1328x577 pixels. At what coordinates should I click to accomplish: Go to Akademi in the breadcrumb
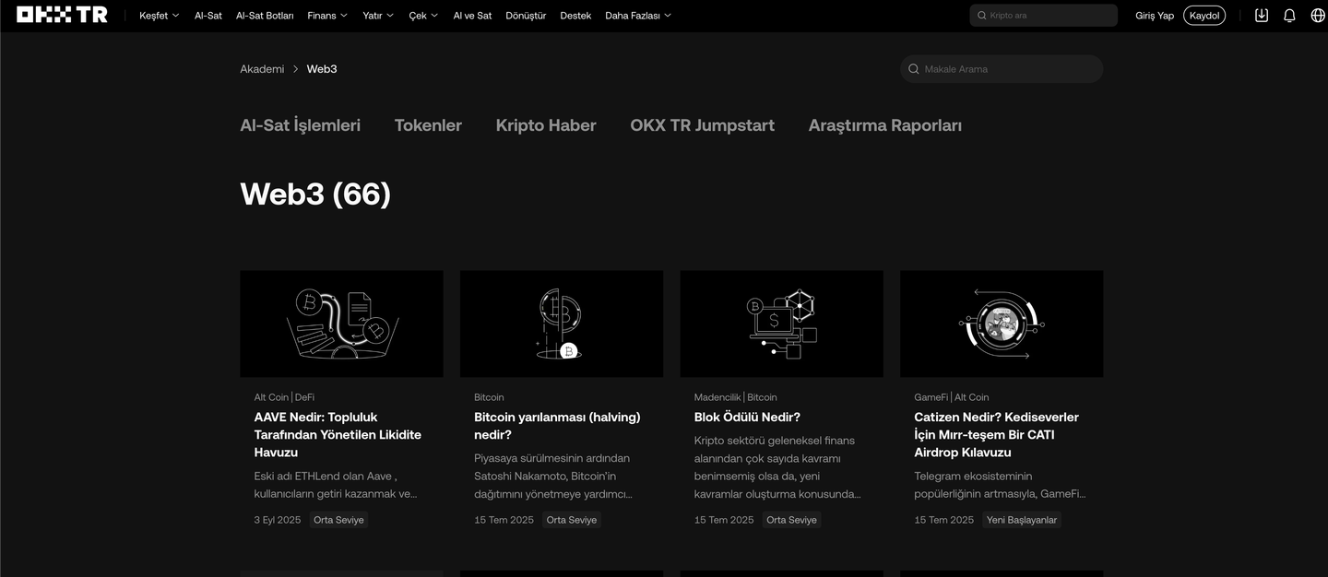tap(262, 69)
